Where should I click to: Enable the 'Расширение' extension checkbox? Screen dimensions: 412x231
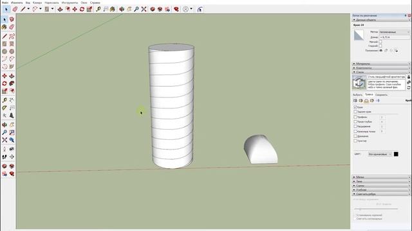pos(355,126)
